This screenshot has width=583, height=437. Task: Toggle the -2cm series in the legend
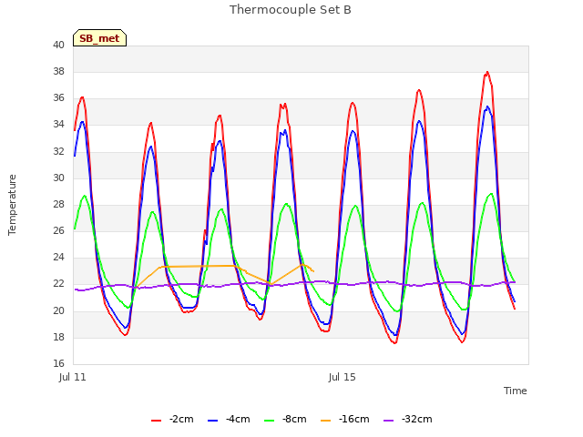[x=172, y=419]
